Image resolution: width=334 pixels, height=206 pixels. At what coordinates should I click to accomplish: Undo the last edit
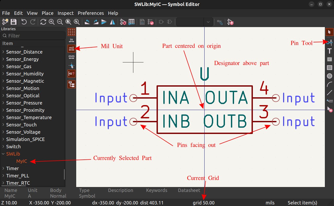tap(24, 22)
